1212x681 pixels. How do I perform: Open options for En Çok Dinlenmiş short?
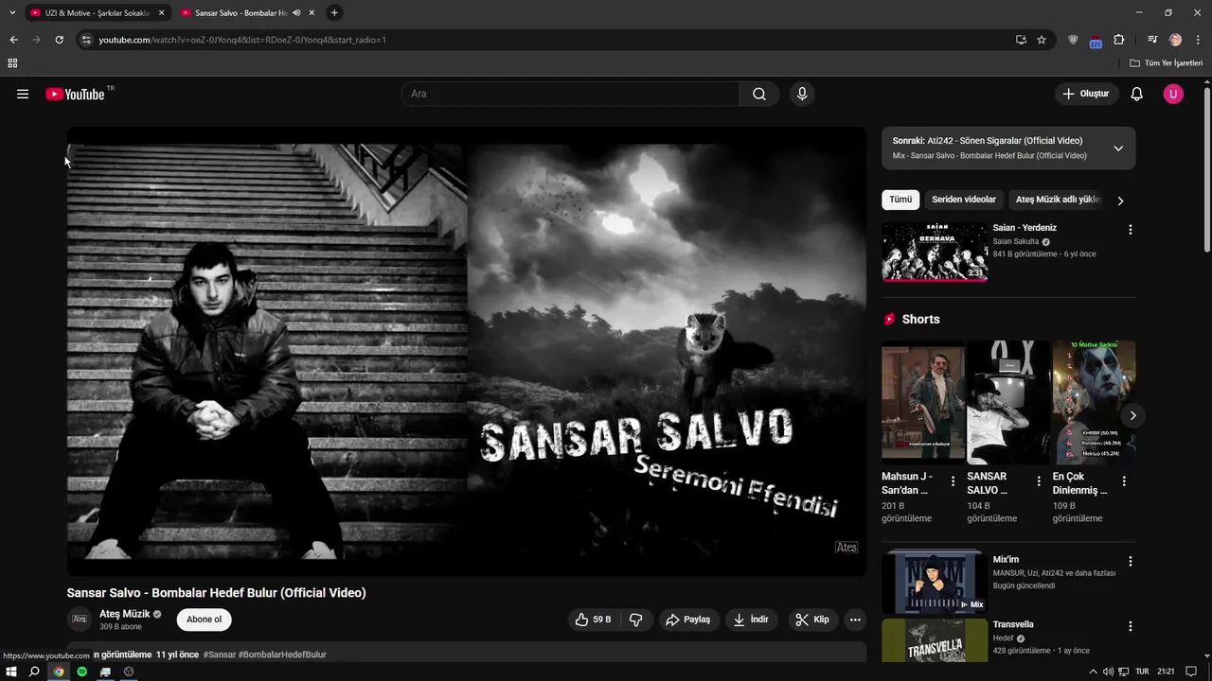point(1124,481)
